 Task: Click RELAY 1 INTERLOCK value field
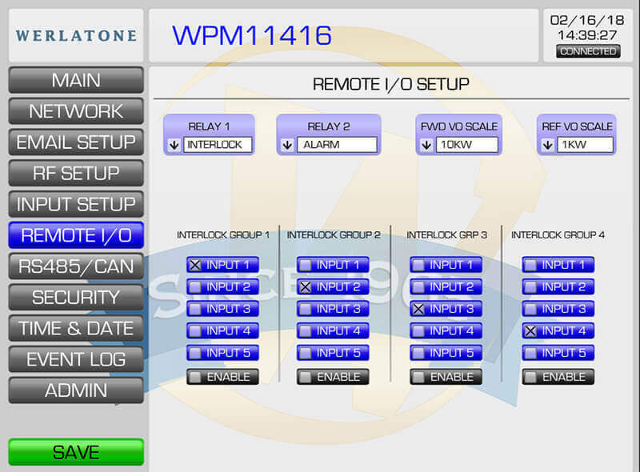click(218, 145)
